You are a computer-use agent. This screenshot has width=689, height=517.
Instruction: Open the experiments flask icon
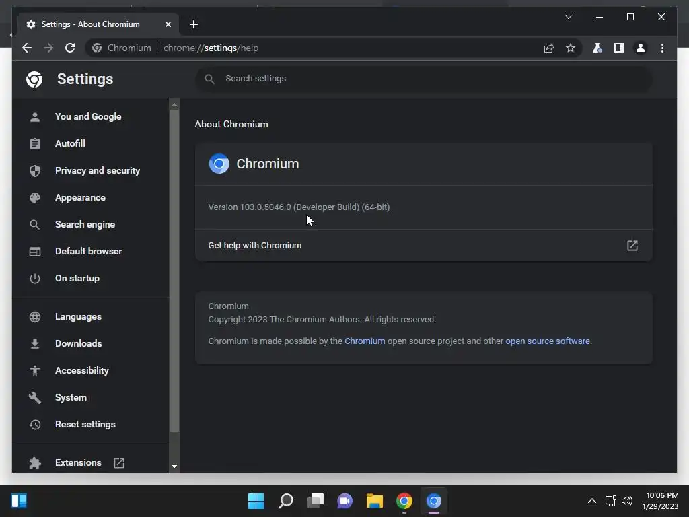click(597, 48)
